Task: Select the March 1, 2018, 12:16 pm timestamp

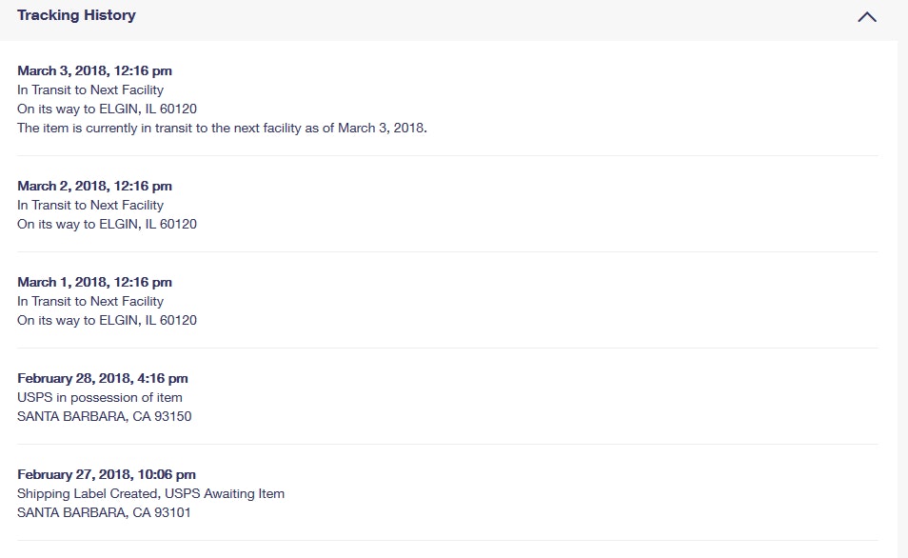Action: (94, 282)
